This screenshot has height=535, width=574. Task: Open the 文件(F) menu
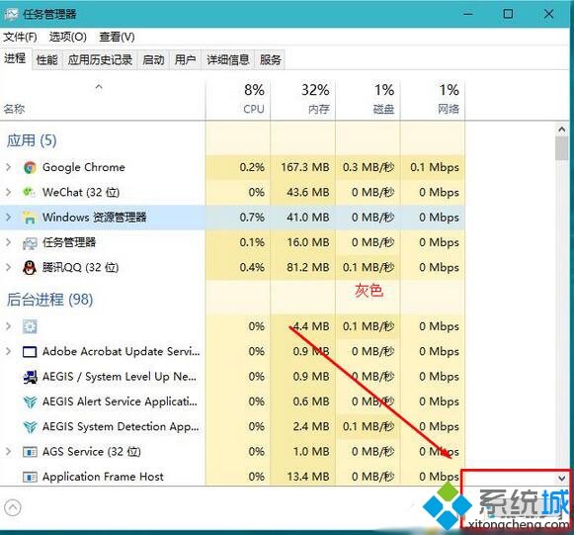[20, 37]
